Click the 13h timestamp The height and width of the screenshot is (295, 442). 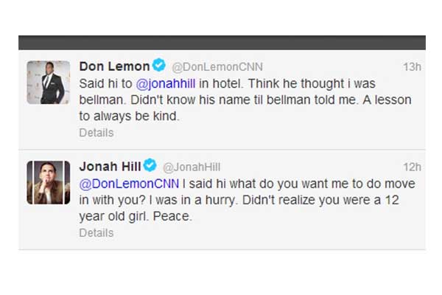tap(412, 67)
